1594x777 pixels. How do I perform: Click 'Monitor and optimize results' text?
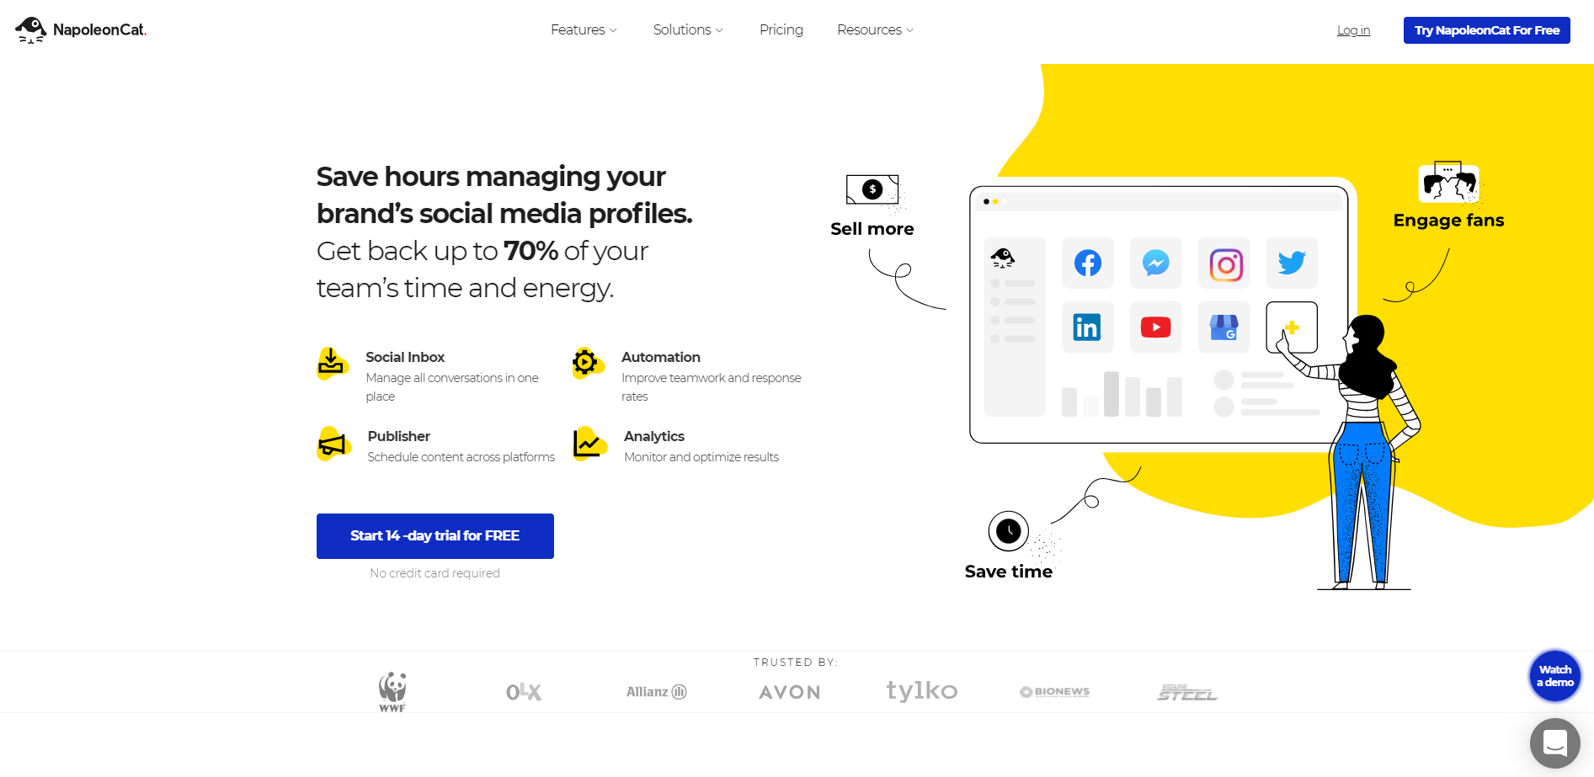(701, 457)
